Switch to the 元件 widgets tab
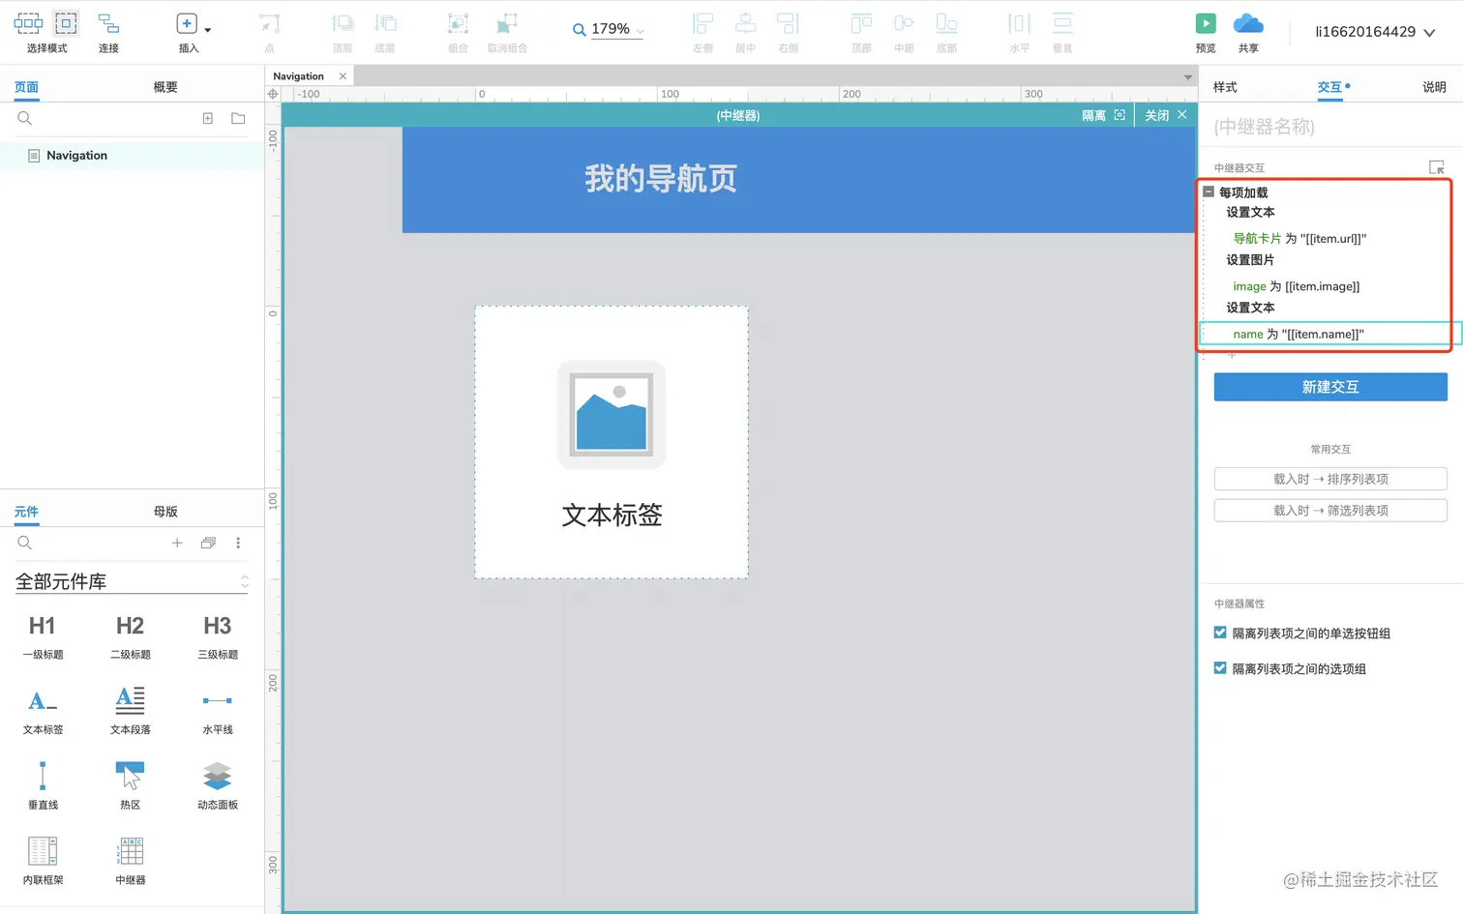This screenshot has height=914, width=1463. coord(26,512)
